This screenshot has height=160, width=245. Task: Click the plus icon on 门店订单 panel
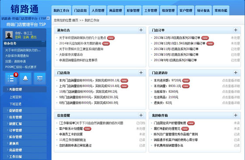point(236,30)
